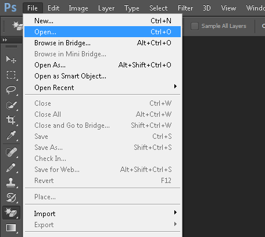The width and height of the screenshot is (265, 237).
Task: Expand the toolbar with double-arrow icon
Action: pyautogui.click(x=5, y=40)
